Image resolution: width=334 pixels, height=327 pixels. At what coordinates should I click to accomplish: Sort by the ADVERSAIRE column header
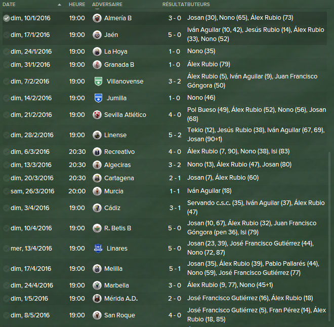point(107,5)
